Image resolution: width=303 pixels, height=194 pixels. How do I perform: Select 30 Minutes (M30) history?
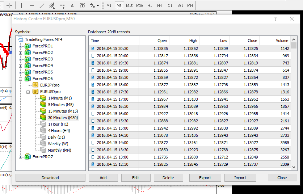tap(63, 118)
